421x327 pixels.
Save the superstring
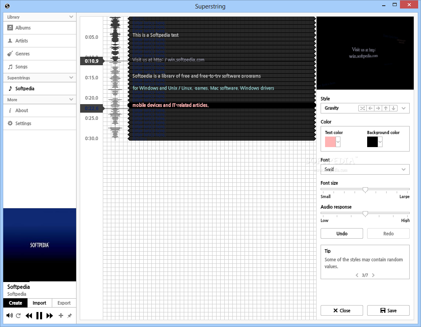click(x=388, y=310)
